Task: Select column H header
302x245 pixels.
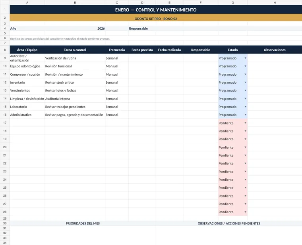Action: (x=275, y=2)
